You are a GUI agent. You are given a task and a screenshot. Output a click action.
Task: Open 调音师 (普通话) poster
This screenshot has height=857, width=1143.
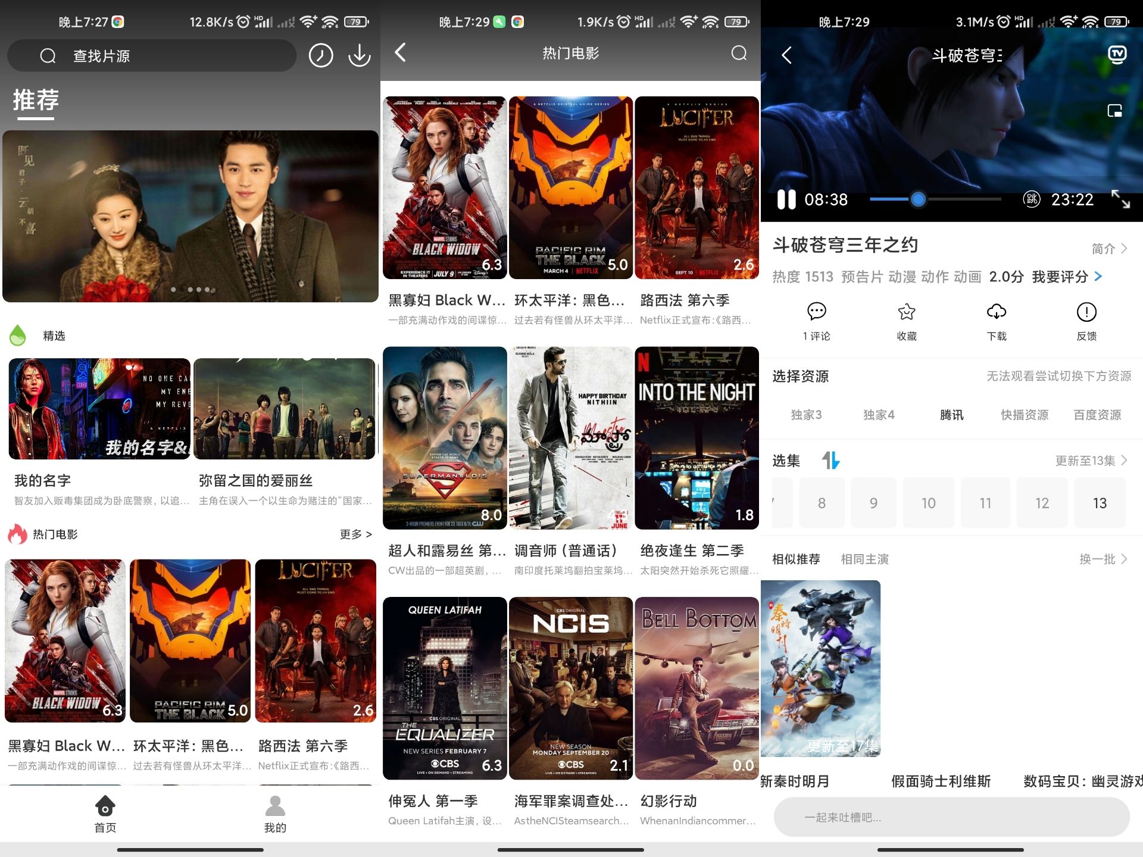point(570,438)
